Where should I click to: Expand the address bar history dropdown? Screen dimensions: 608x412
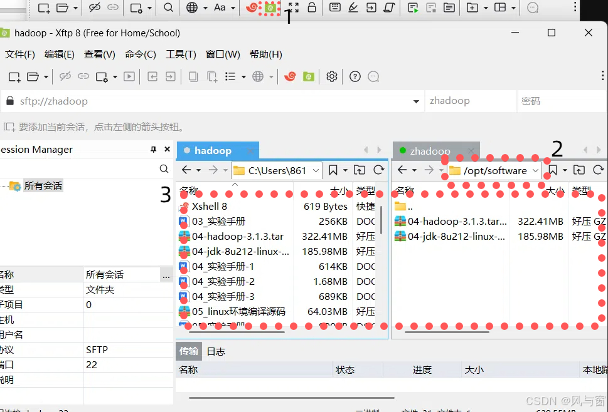(416, 101)
